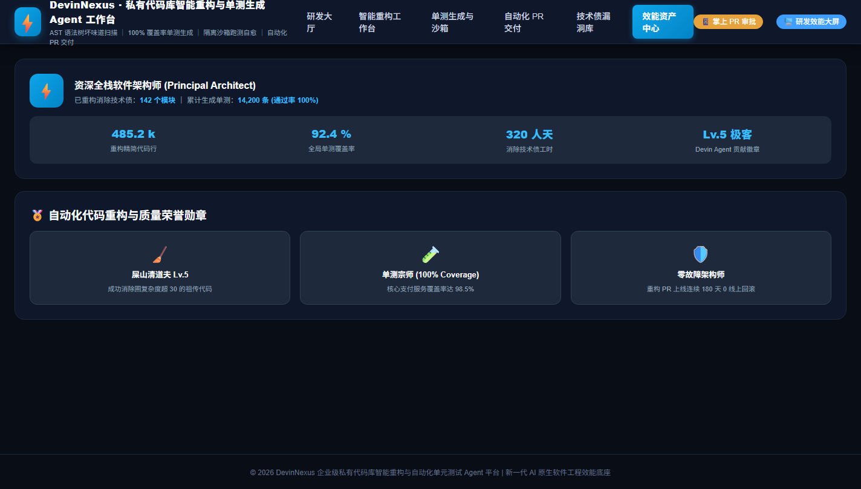Click the shield icon on 零故障架构师 card
Image resolution: width=861 pixels, height=489 pixels.
[701, 254]
